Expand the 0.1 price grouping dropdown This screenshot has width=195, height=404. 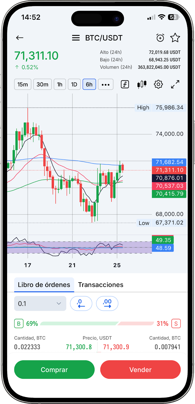(40, 304)
